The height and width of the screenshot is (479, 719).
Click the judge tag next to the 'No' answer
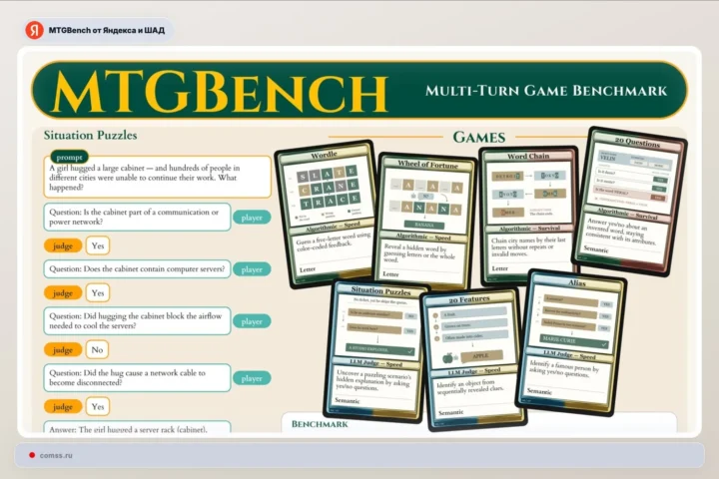tap(63, 349)
